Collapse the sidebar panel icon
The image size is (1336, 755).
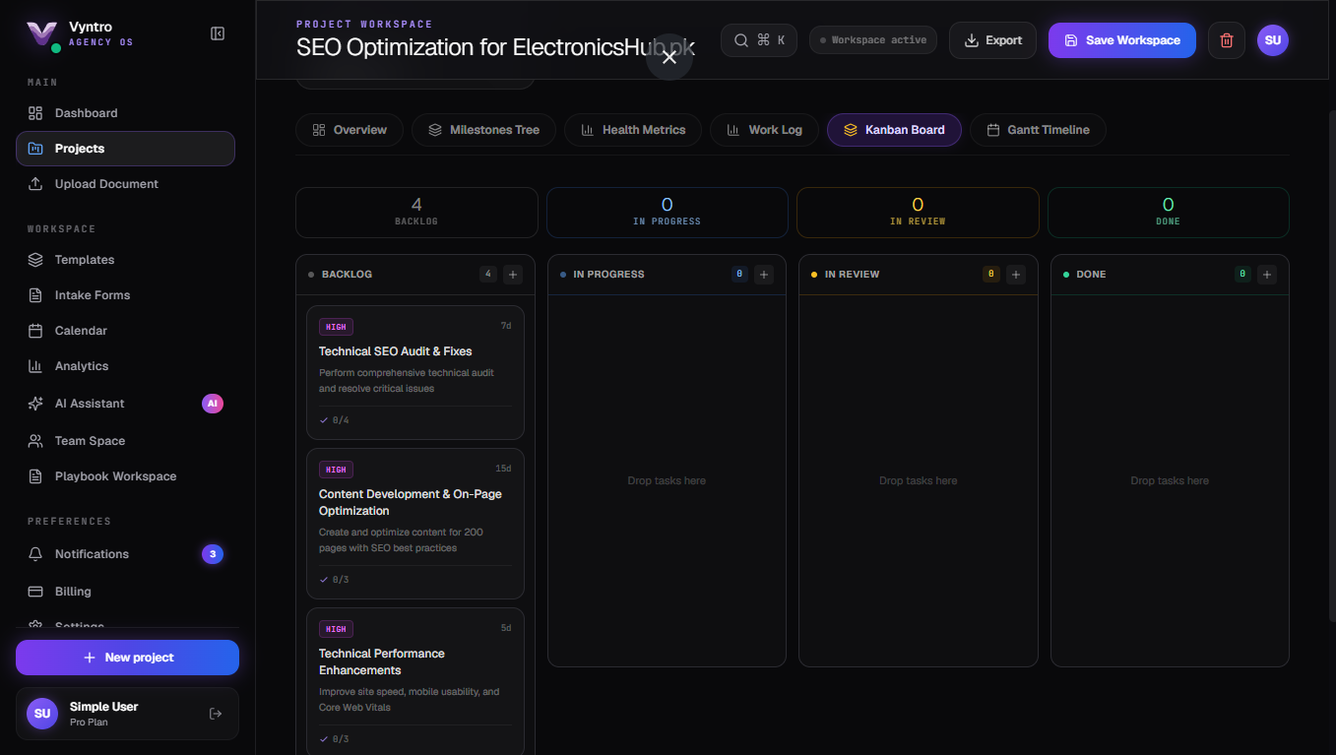tap(218, 33)
